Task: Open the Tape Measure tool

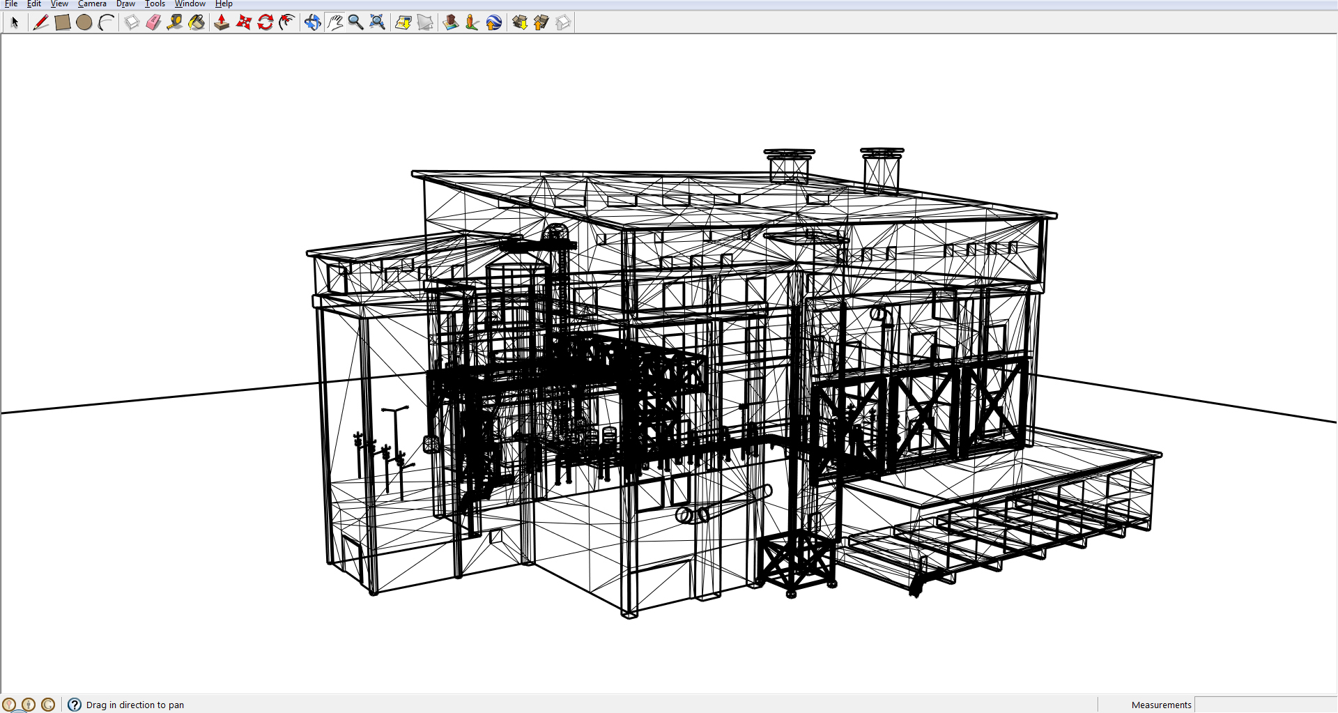Action: [x=176, y=22]
